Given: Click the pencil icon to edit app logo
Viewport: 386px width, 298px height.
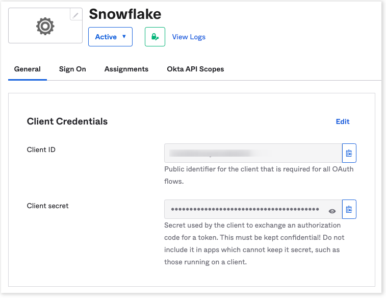Looking at the screenshot, I should click(x=75, y=15).
